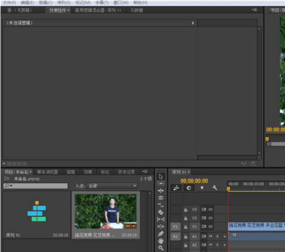Open the project panel flyout menu

[x=144, y=171]
